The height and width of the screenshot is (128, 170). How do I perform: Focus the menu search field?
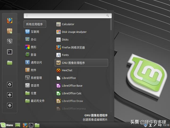(x=68, y=16)
